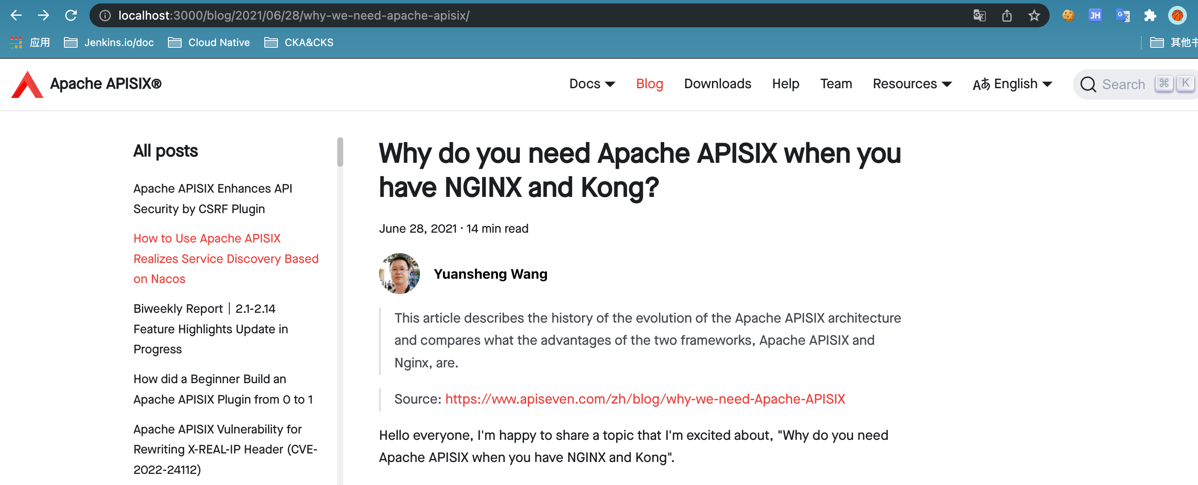1198x485 pixels.
Task: Switch to the Blog tab
Action: coord(650,84)
